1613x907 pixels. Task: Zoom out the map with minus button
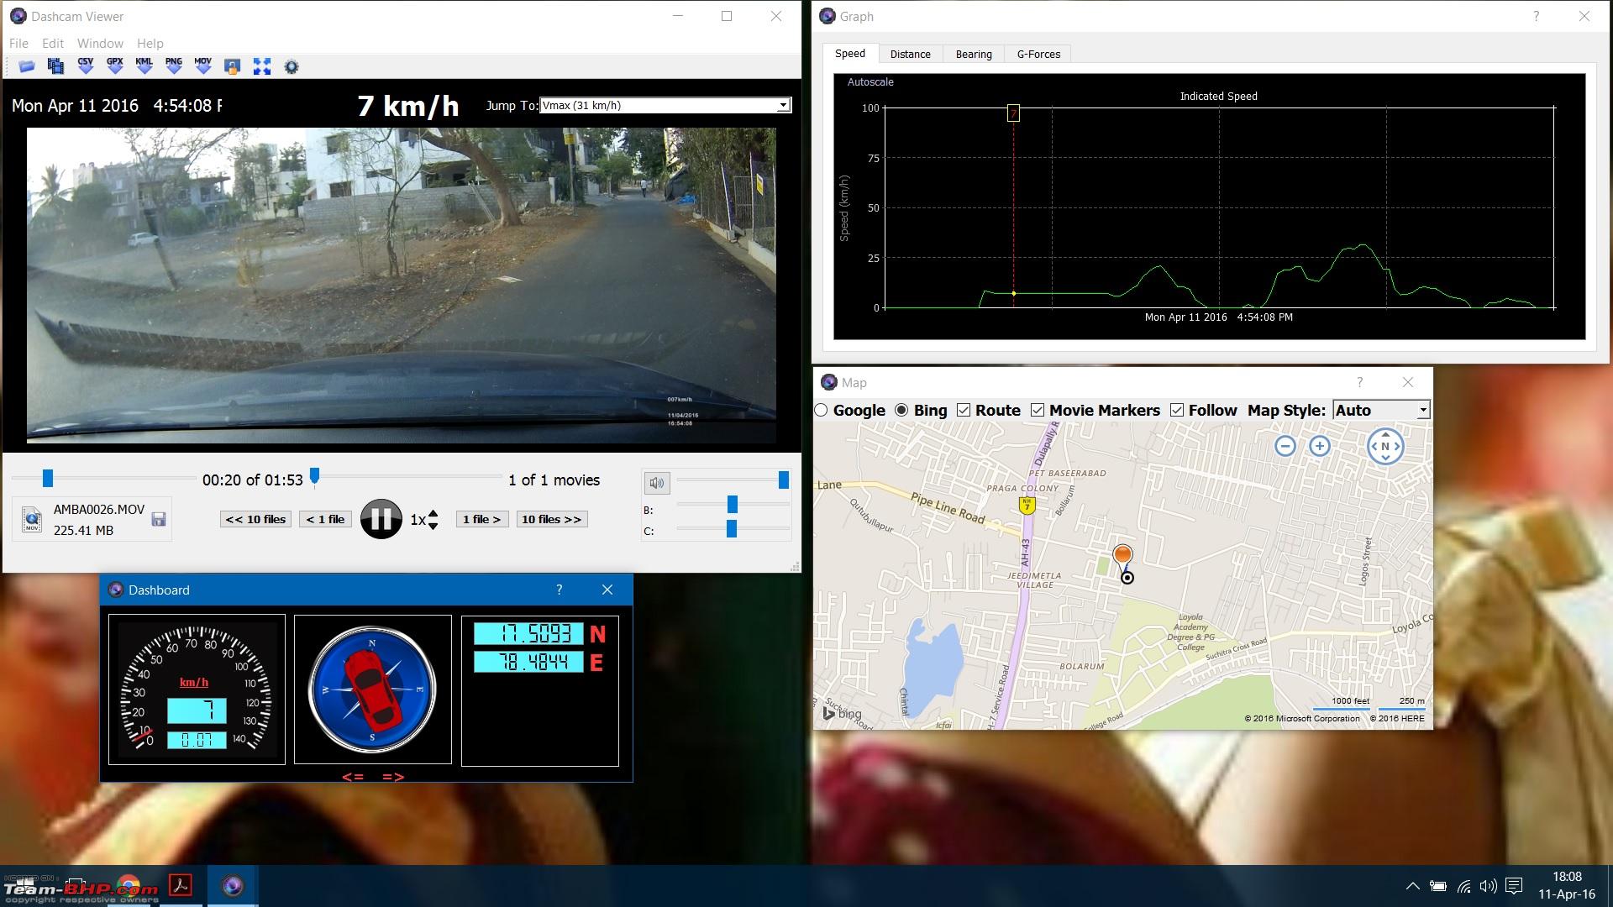pyautogui.click(x=1285, y=446)
